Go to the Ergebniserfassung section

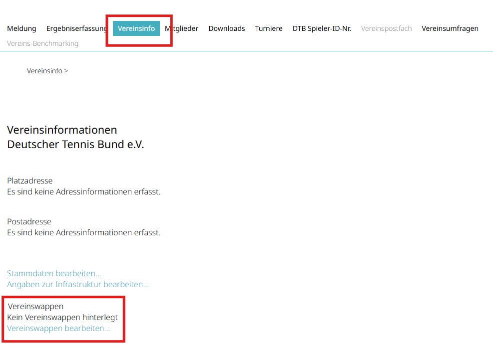[x=76, y=28]
